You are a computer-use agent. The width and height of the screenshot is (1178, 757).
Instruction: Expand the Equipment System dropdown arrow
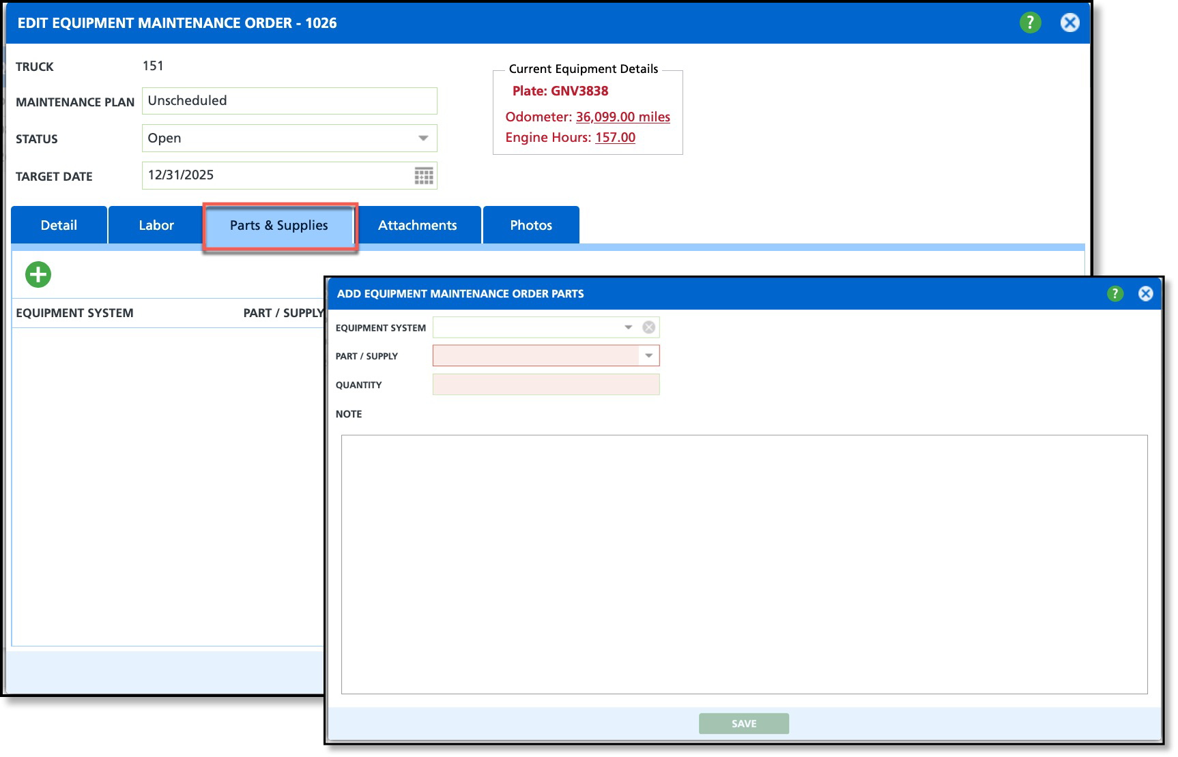(628, 327)
